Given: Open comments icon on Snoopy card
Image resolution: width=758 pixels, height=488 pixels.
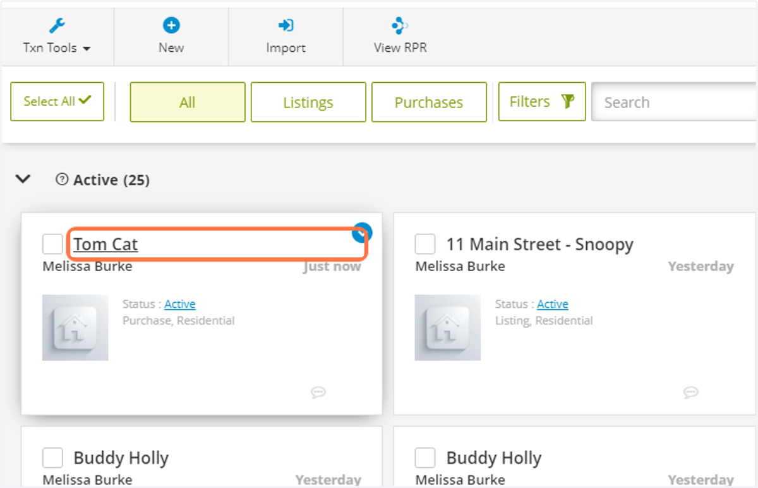Looking at the screenshot, I should (x=690, y=393).
